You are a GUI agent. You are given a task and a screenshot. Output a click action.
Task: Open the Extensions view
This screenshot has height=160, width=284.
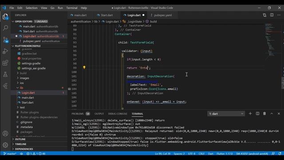tap(5, 63)
